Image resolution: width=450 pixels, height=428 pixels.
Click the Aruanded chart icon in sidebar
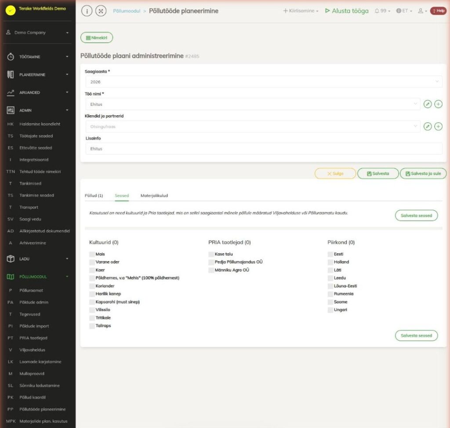point(11,92)
